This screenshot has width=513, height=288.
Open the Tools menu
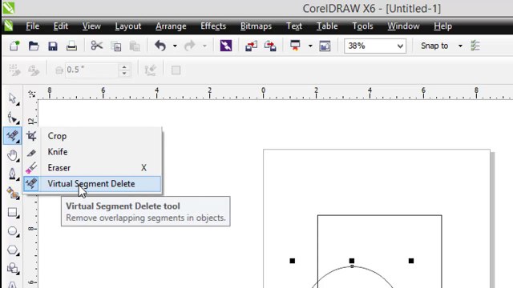coord(362,26)
